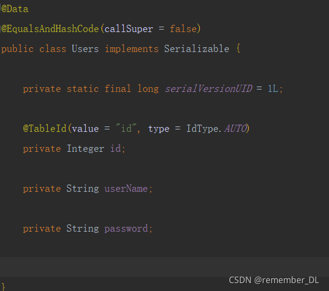
Task: Click the 1L literal value
Action: point(273,88)
